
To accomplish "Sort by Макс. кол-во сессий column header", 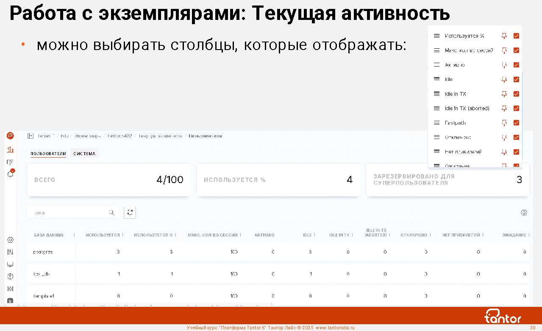I will (x=212, y=235).
